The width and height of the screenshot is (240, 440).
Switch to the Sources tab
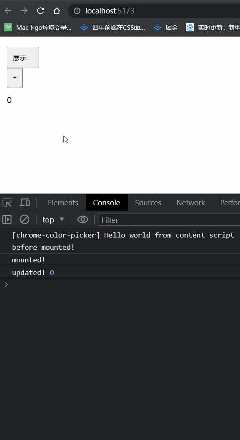148,202
